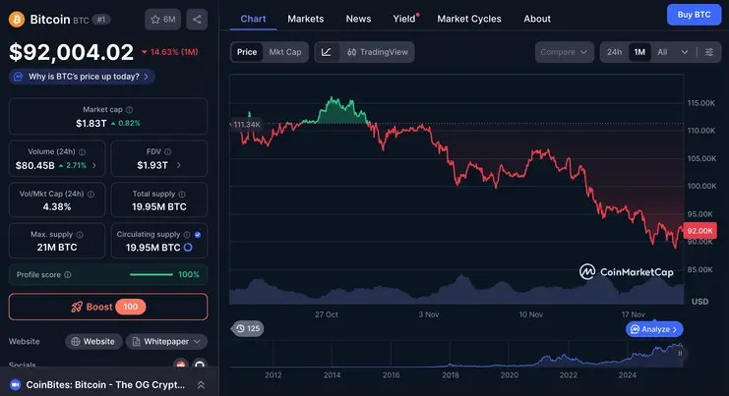Screen dimensions: 729x396
Task: Click 2018 on the range navigator timeline
Action: 450,375
